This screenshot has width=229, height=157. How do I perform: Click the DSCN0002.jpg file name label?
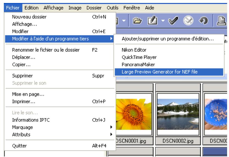click(x=178, y=141)
